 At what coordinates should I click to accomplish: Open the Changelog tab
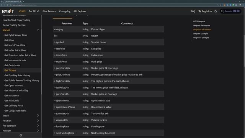[x=65, y=11]
